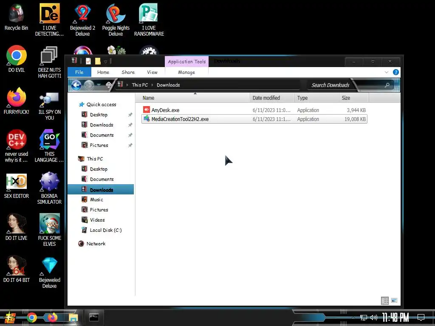
Task: Select Local Disk (C:) in navigation pane
Action: 106,230
